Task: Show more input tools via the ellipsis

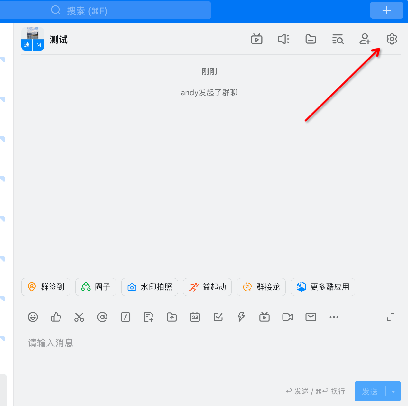Action: click(x=334, y=317)
